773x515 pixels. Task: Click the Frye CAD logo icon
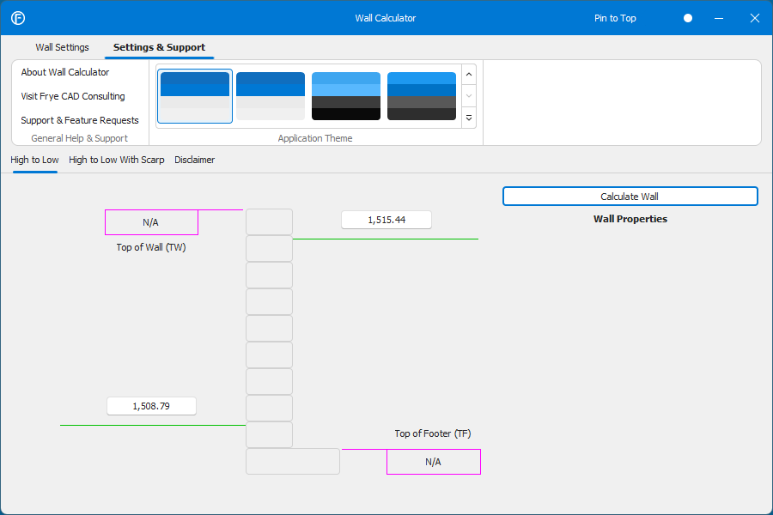17,18
